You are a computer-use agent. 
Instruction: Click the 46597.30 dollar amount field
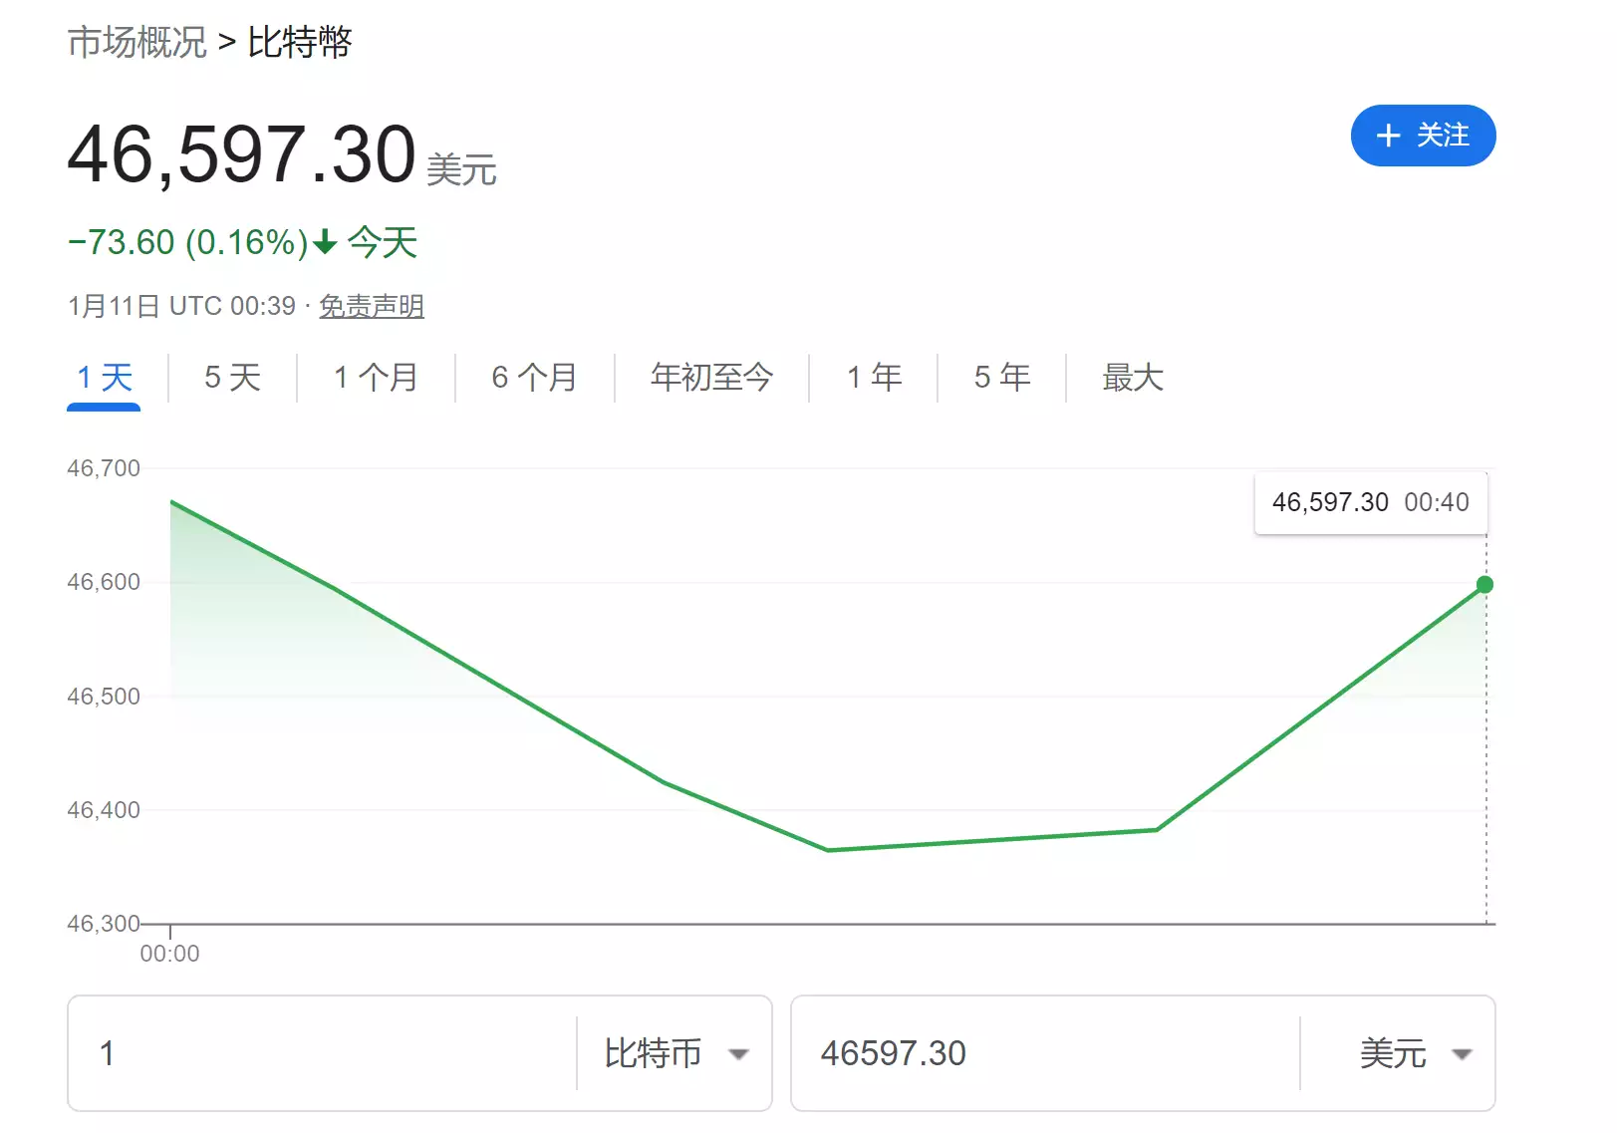(1046, 1053)
